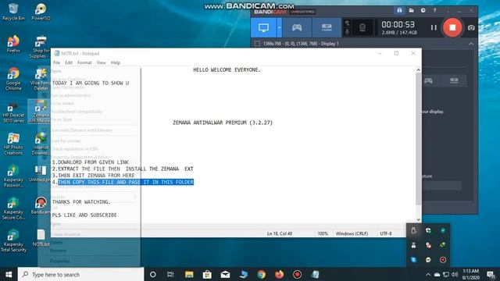This screenshot has height=281, width=500.
Task: Click the THANKS FOR WATCHING line
Action: [x=81, y=202]
